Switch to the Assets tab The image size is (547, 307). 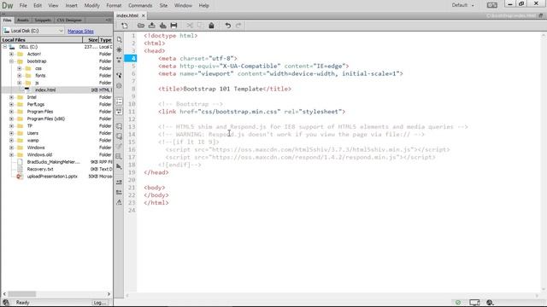tap(23, 20)
